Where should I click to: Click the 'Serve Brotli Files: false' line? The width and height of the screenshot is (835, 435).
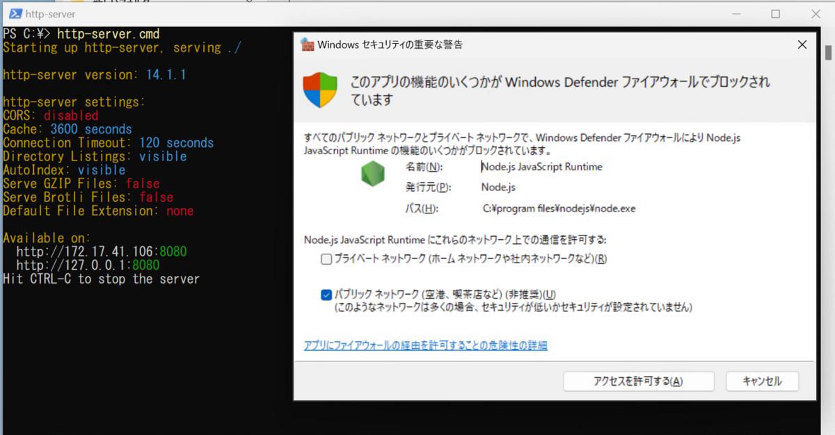88,197
